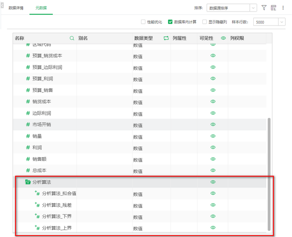Viewport: 292px width, 237px height.
Task: Click the +# icon of 分析算法_下界
Action: [x=37, y=216]
